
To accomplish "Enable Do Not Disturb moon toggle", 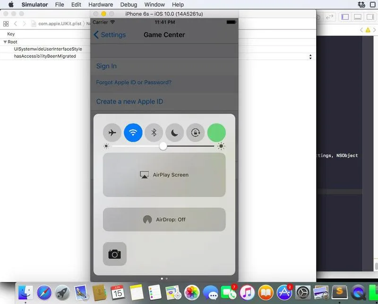I will 174,133.
